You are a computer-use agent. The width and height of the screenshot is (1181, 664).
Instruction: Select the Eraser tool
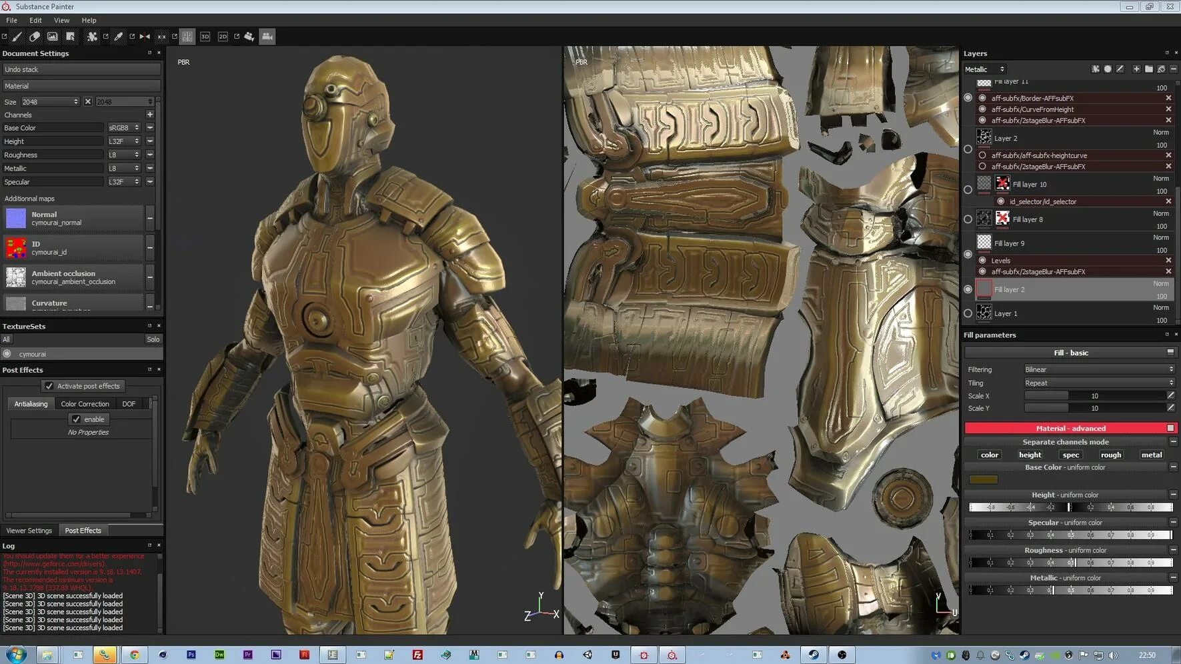[x=35, y=37]
